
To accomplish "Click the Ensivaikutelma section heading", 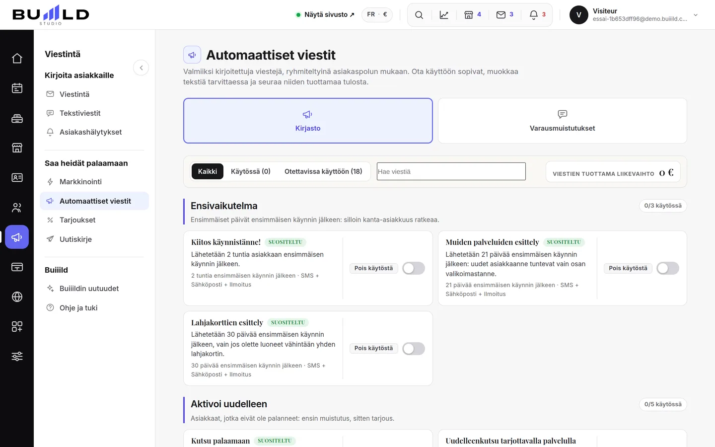I will point(224,206).
